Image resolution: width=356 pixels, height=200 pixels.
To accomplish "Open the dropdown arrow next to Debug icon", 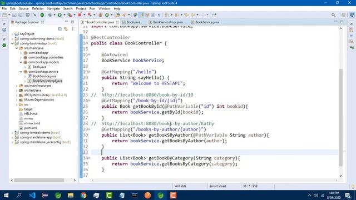I will pyautogui.click(x=55, y=15).
